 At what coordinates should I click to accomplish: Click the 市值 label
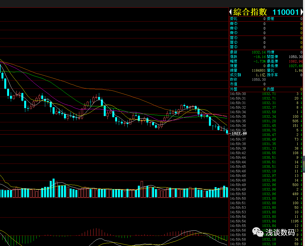(234, 84)
